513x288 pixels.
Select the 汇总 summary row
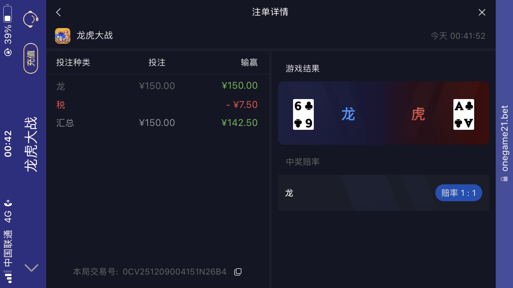tap(157, 123)
